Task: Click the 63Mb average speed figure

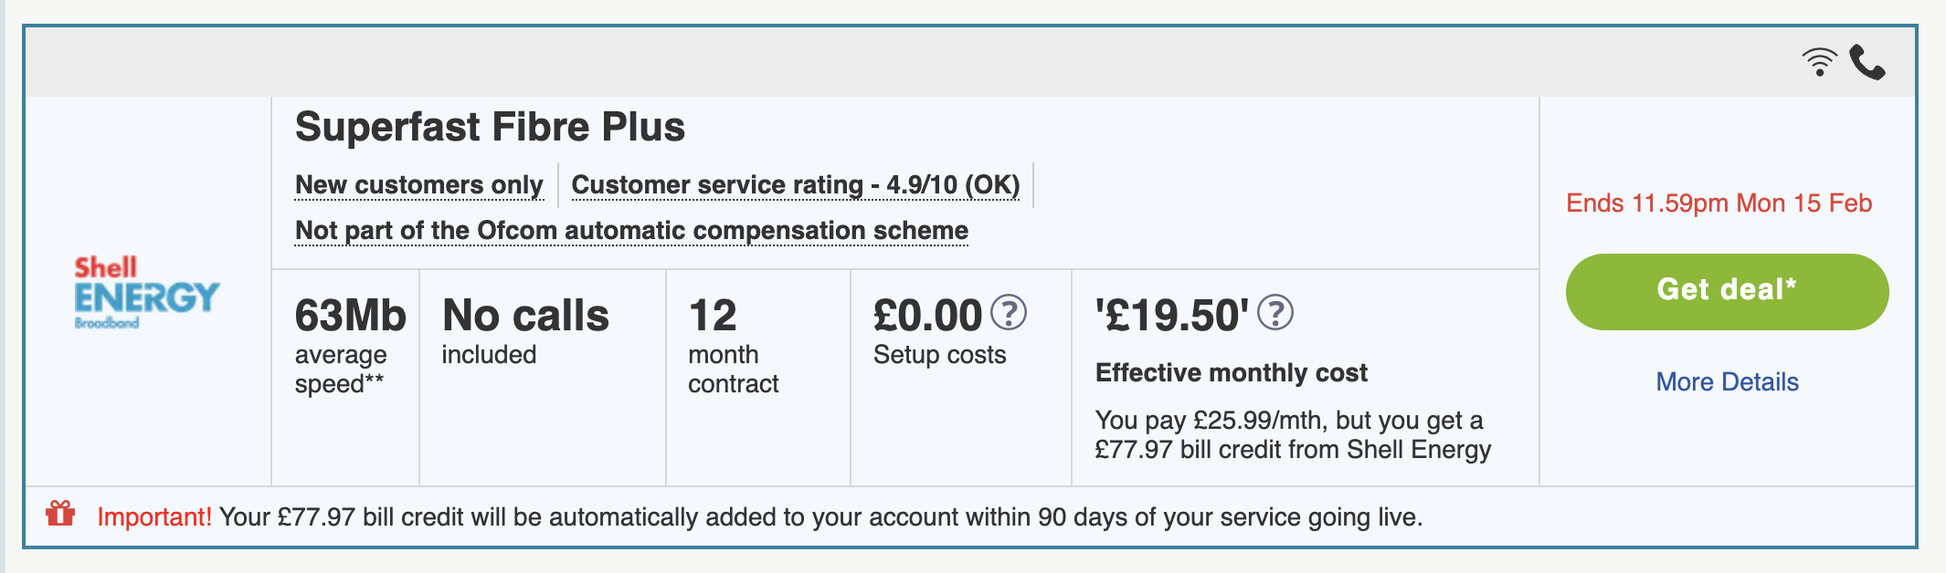Action: (350, 316)
